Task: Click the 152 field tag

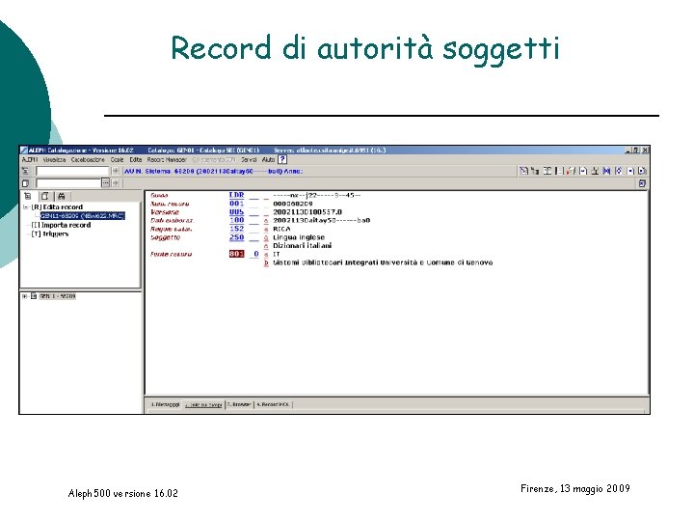Action: click(236, 229)
